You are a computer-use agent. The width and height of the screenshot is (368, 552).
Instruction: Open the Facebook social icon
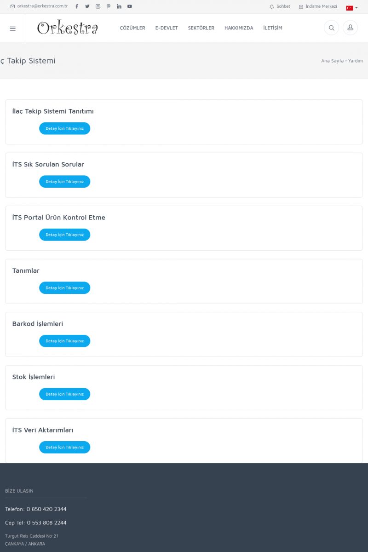77,6
